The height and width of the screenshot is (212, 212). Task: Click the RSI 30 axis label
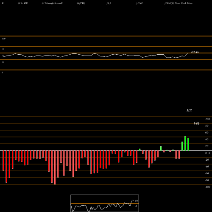(3, 62)
